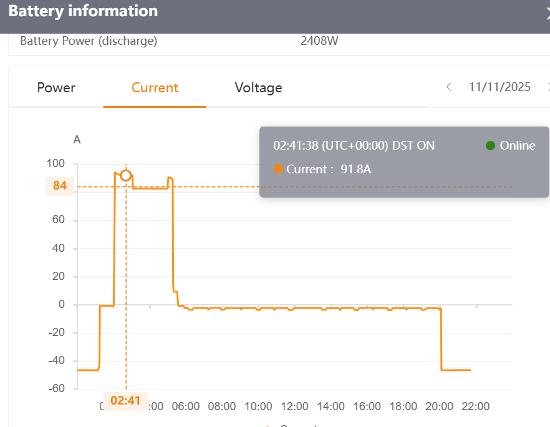Select the Current tab
The height and width of the screenshot is (427, 550).
155,88
